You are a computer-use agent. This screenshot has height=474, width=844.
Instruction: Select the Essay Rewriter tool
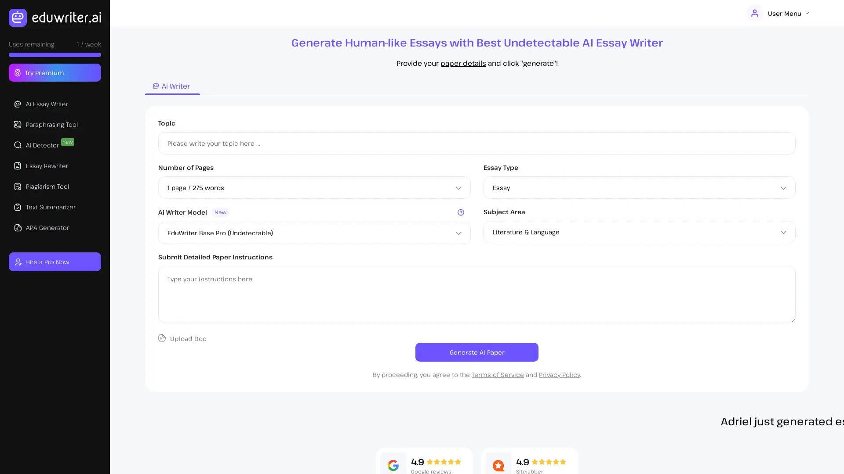pos(47,166)
